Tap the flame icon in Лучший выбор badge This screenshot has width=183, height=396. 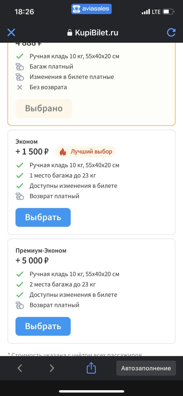tap(63, 152)
